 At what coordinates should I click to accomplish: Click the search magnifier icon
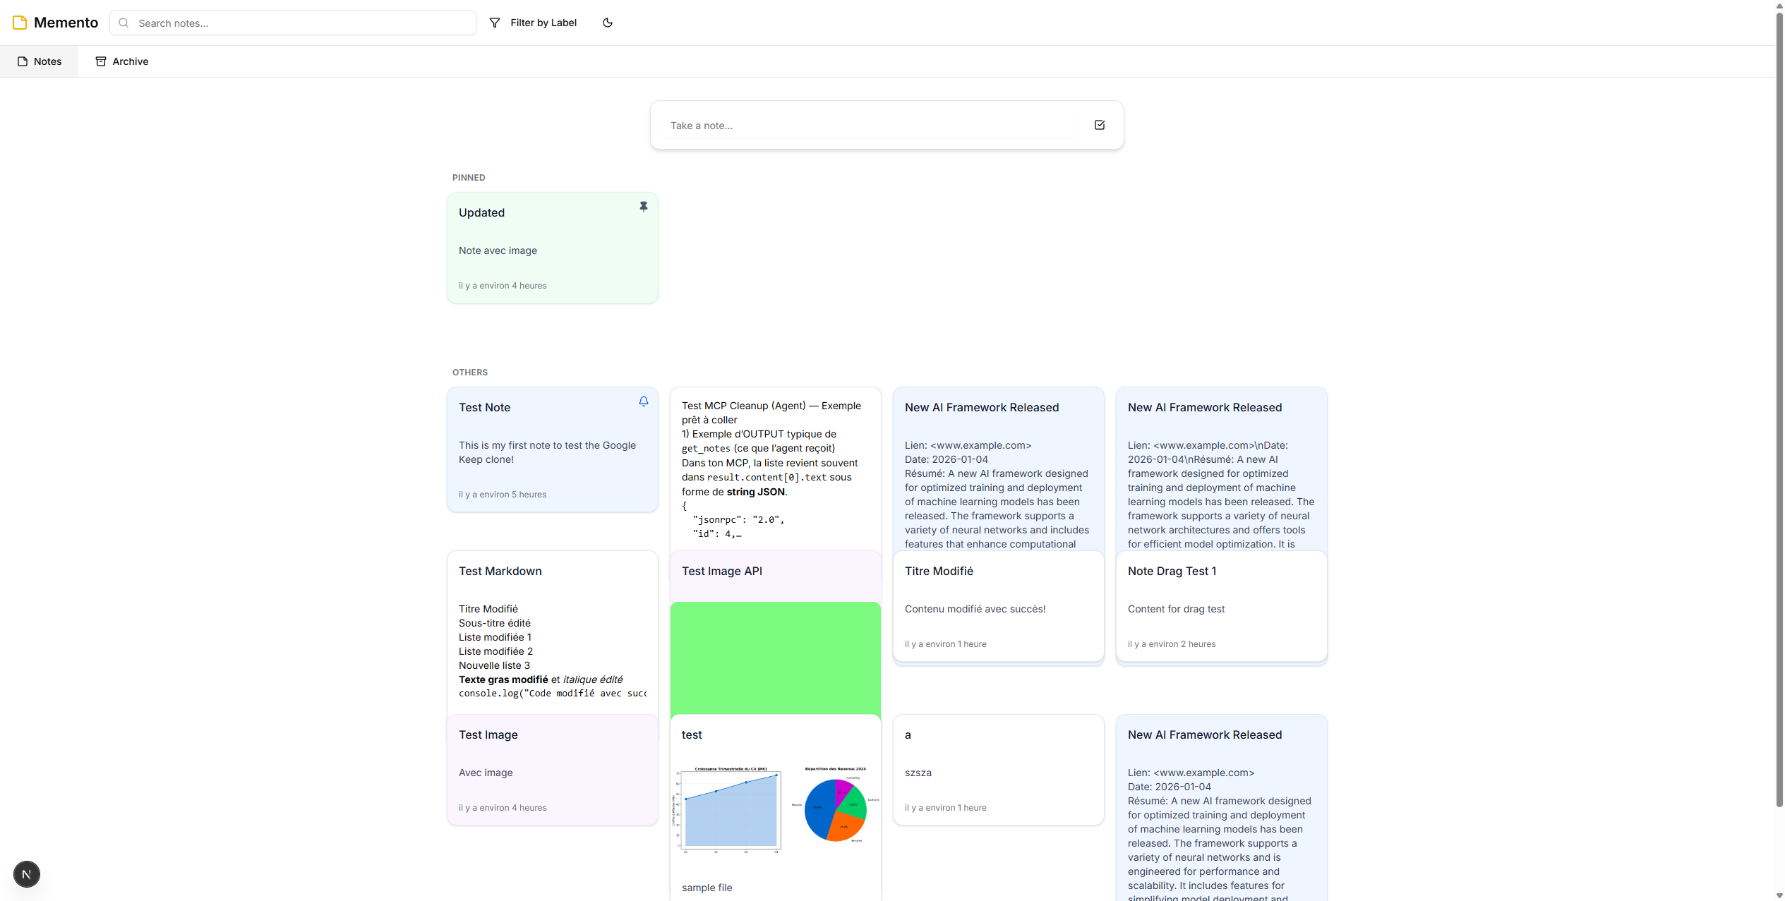[x=124, y=23]
